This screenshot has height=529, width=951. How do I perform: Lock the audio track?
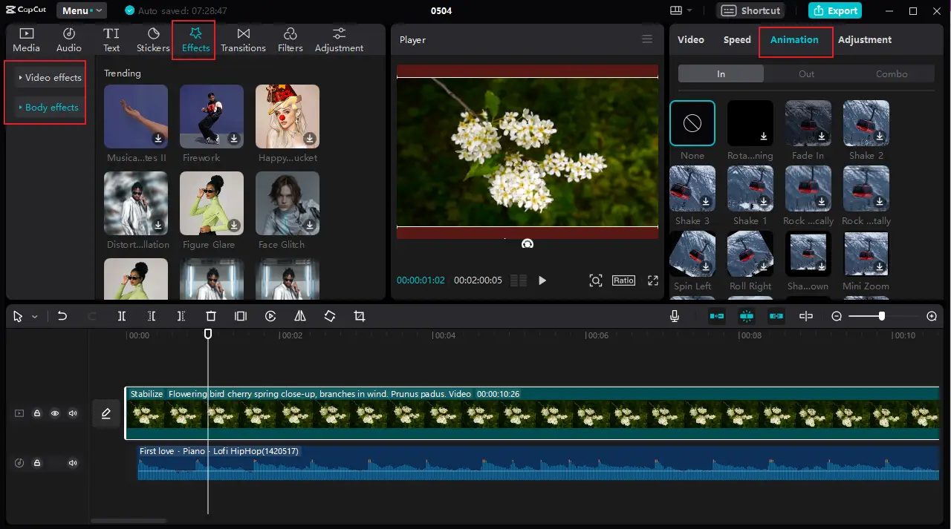pos(36,463)
